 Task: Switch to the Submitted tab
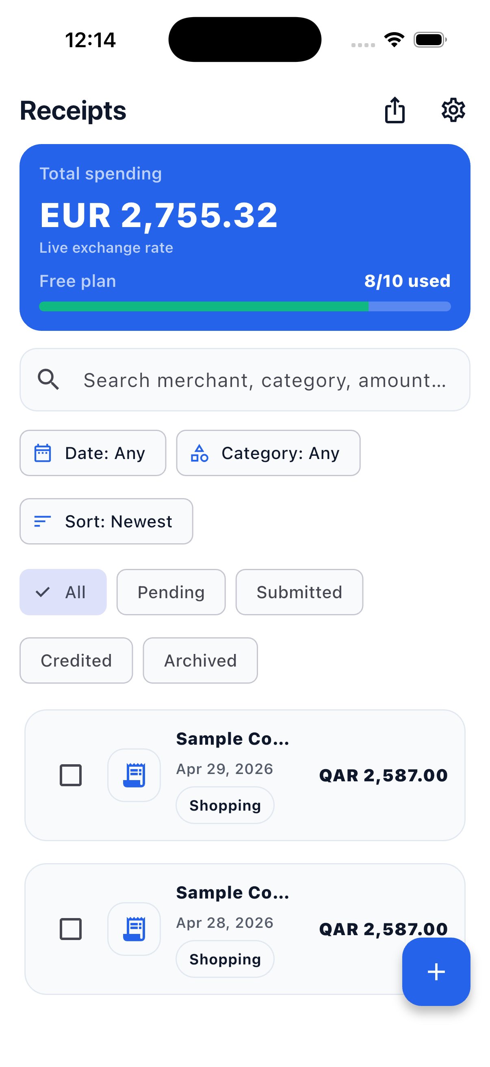coord(299,592)
